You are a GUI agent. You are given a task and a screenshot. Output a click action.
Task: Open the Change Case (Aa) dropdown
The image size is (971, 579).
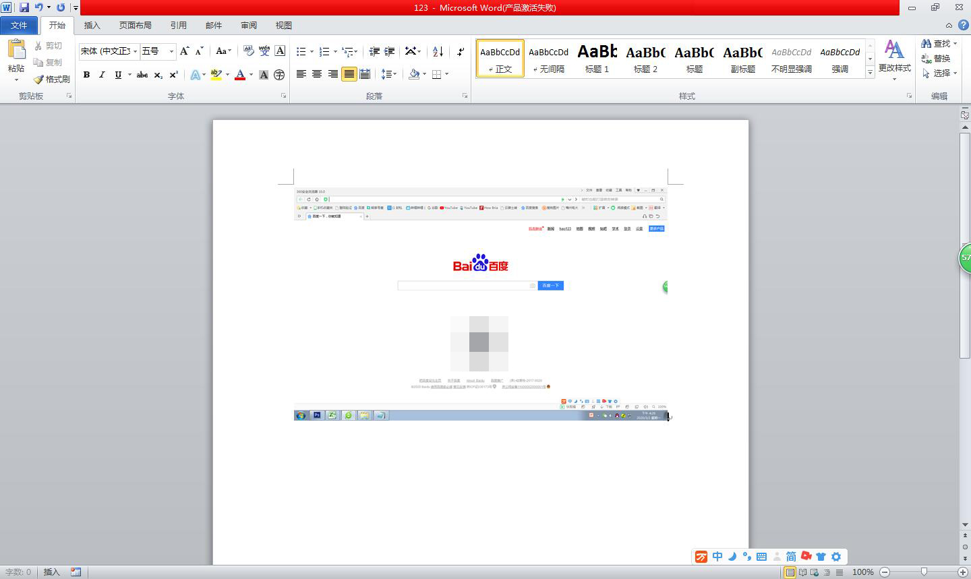pyautogui.click(x=223, y=51)
